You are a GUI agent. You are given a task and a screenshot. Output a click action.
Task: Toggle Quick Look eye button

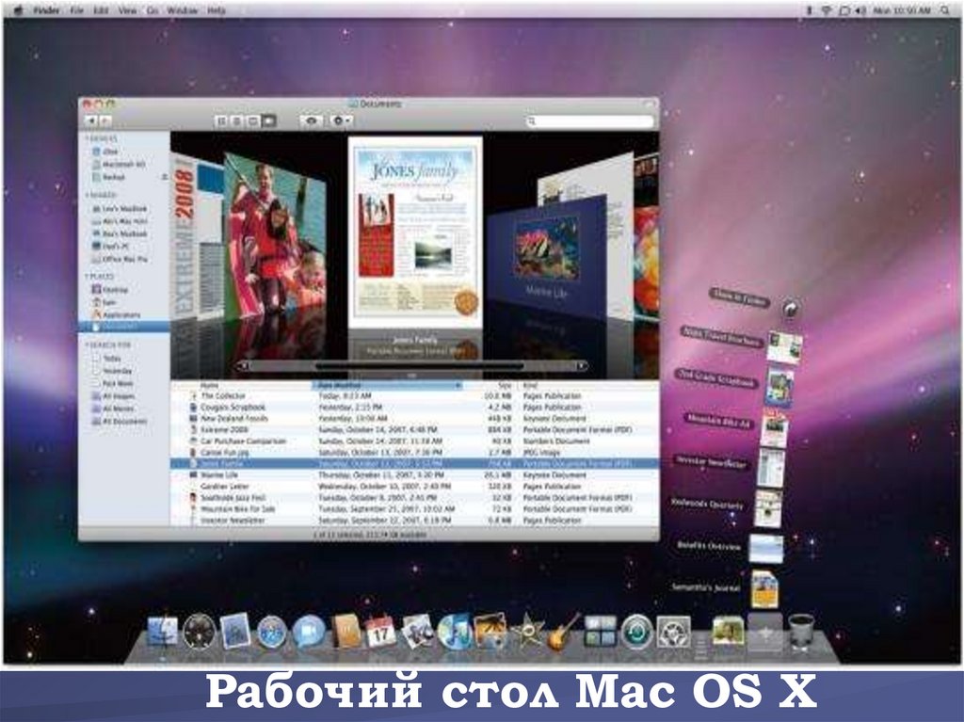(311, 121)
